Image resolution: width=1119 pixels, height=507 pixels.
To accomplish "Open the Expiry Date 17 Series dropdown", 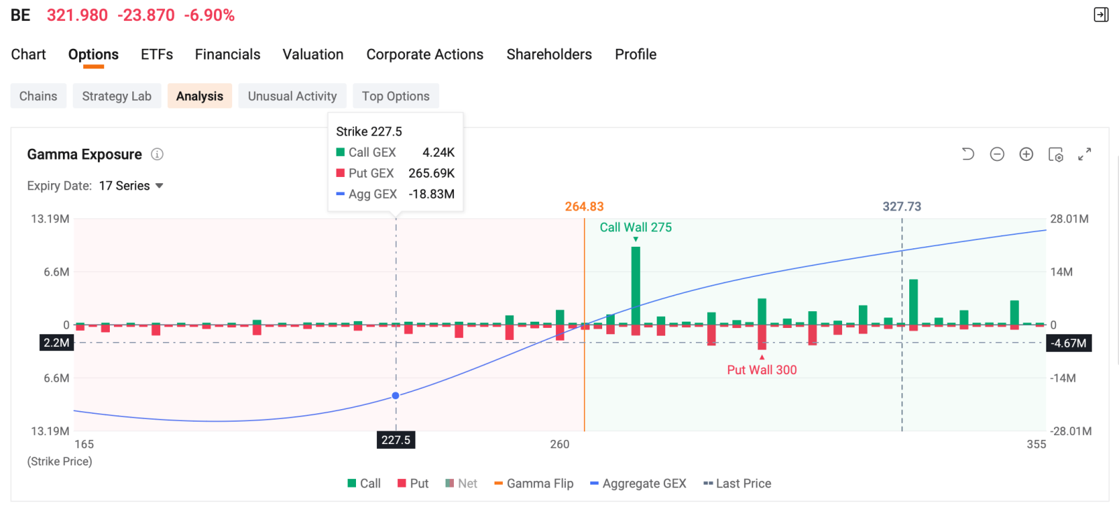I will click(x=131, y=185).
